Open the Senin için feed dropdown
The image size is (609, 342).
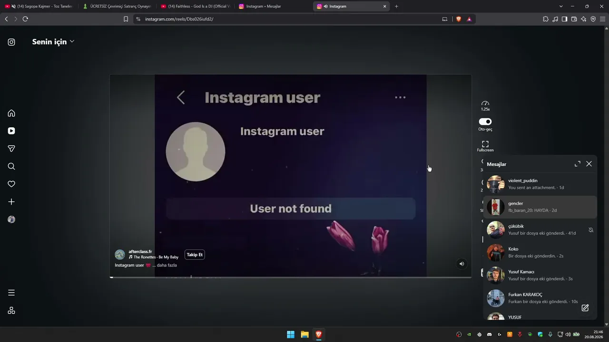pyautogui.click(x=53, y=42)
